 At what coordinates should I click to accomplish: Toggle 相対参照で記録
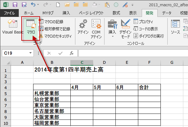(54, 29)
